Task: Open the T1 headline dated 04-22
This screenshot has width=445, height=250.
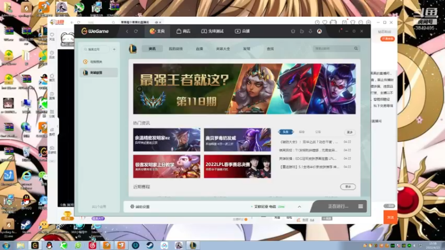Action: [308, 150]
